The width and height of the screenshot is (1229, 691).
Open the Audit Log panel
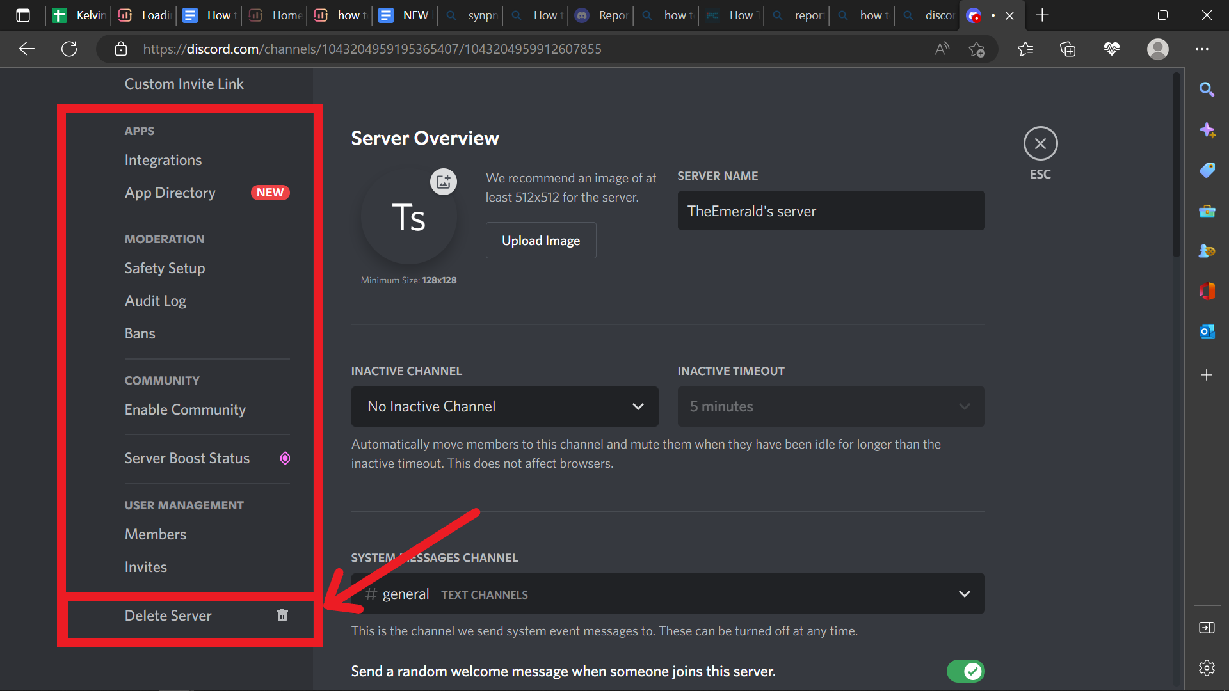156,300
